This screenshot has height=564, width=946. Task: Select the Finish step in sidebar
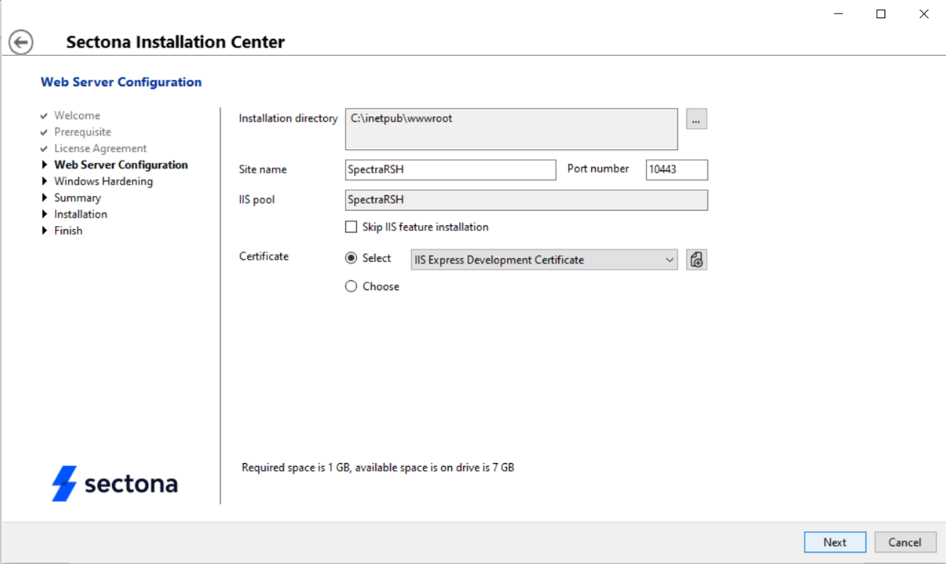click(x=69, y=231)
